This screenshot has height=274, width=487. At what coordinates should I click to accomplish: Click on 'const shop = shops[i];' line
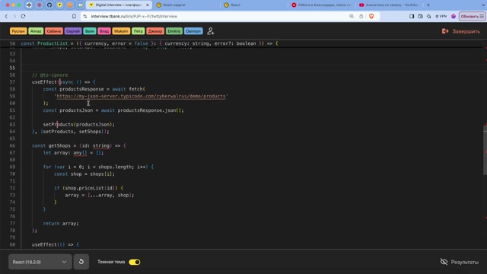pos(84,174)
